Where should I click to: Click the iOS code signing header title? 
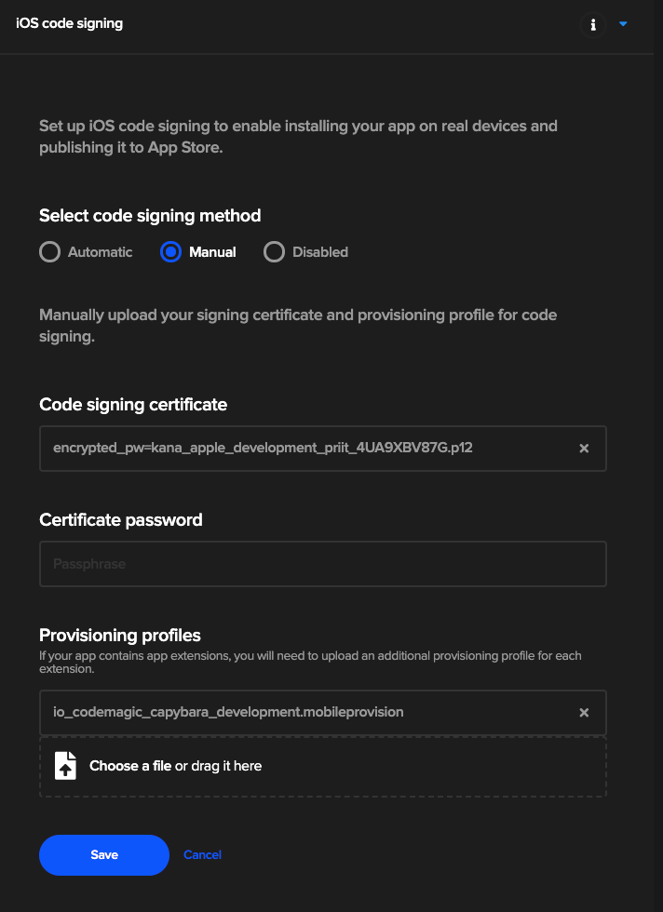pyautogui.click(x=68, y=23)
